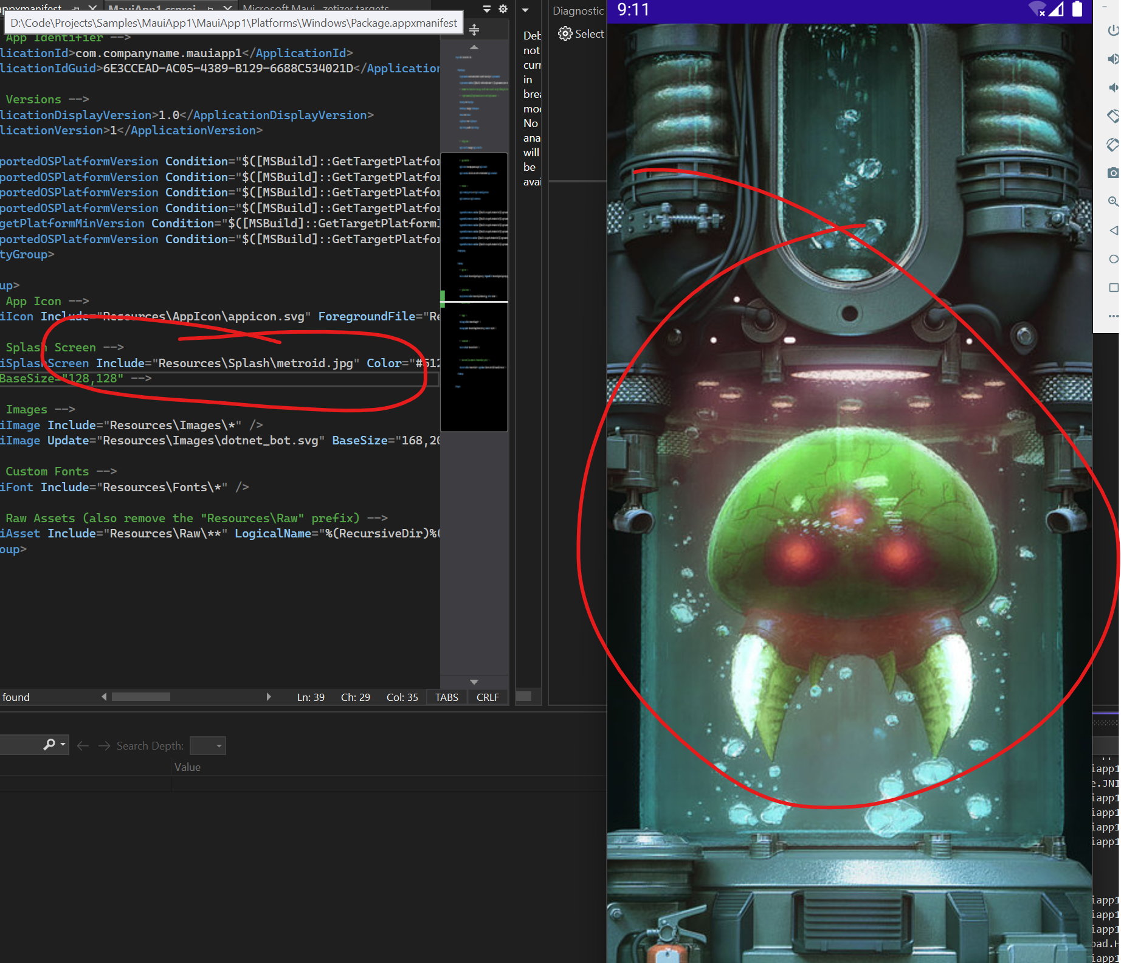Click the emulator power button icon
This screenshot has width=1121, height=963.
coord(1113,30)
